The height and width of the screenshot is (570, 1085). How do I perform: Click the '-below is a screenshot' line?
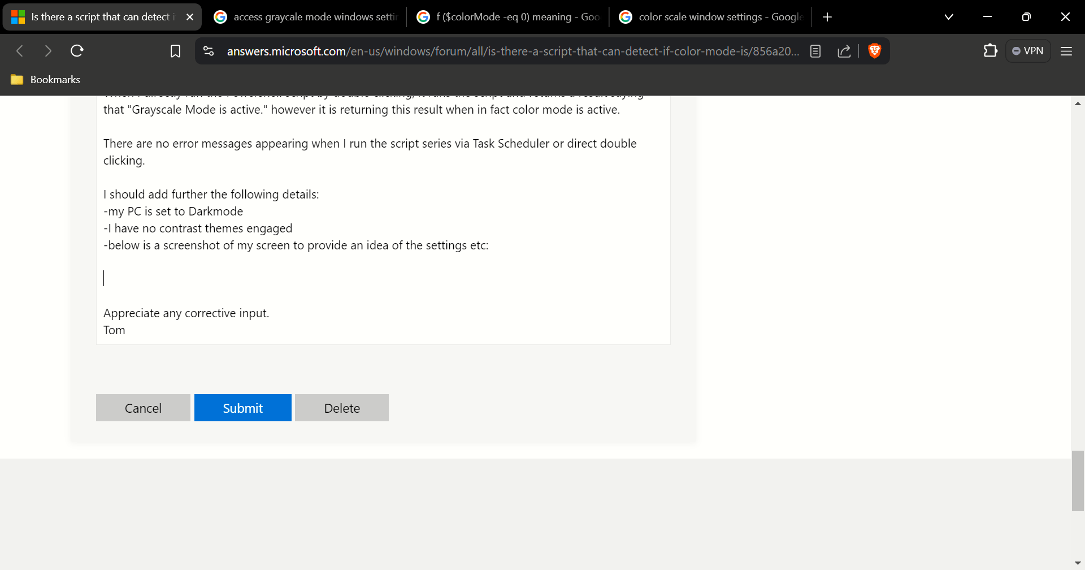pyautogui.click(x=296, y=245)
